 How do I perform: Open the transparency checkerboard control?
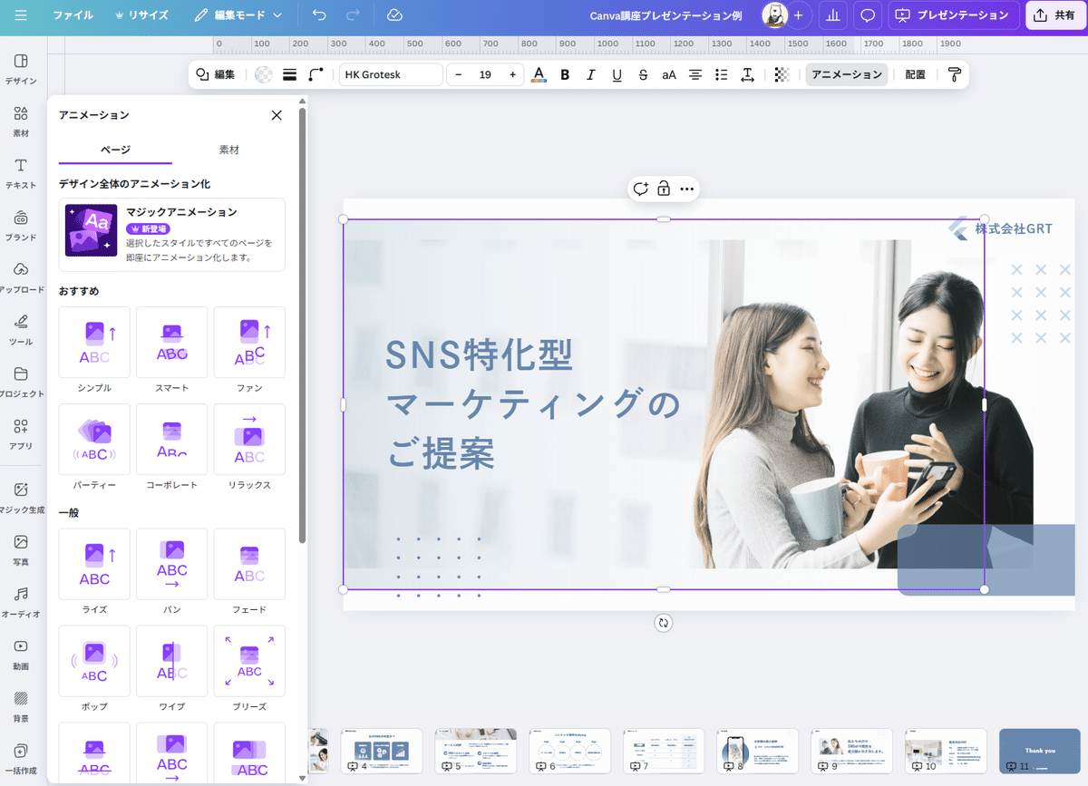[x=782, y=75]
